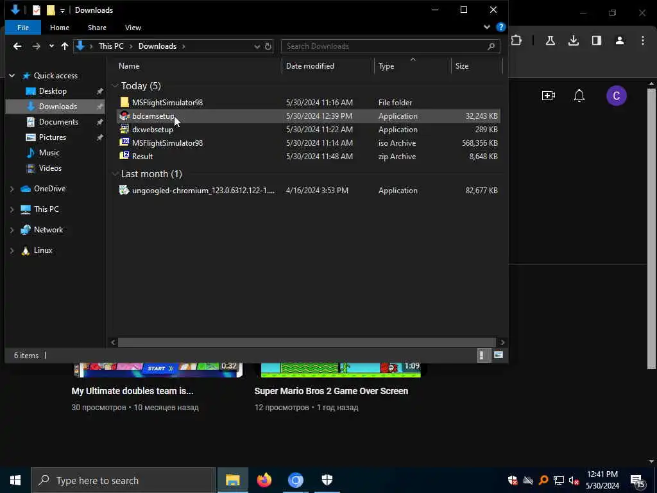Image resolution: width=657 pixels, height=493 pixels.
Task: Select the bdcamsetup application file
Action: click(309, 116)
